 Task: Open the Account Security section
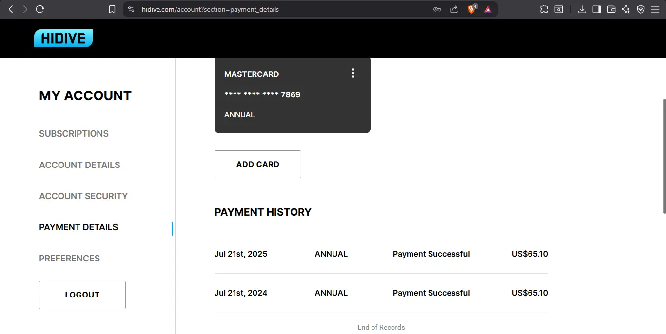83,196
